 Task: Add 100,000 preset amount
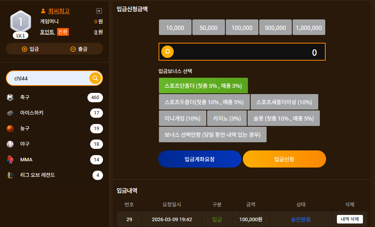(242, 28)
